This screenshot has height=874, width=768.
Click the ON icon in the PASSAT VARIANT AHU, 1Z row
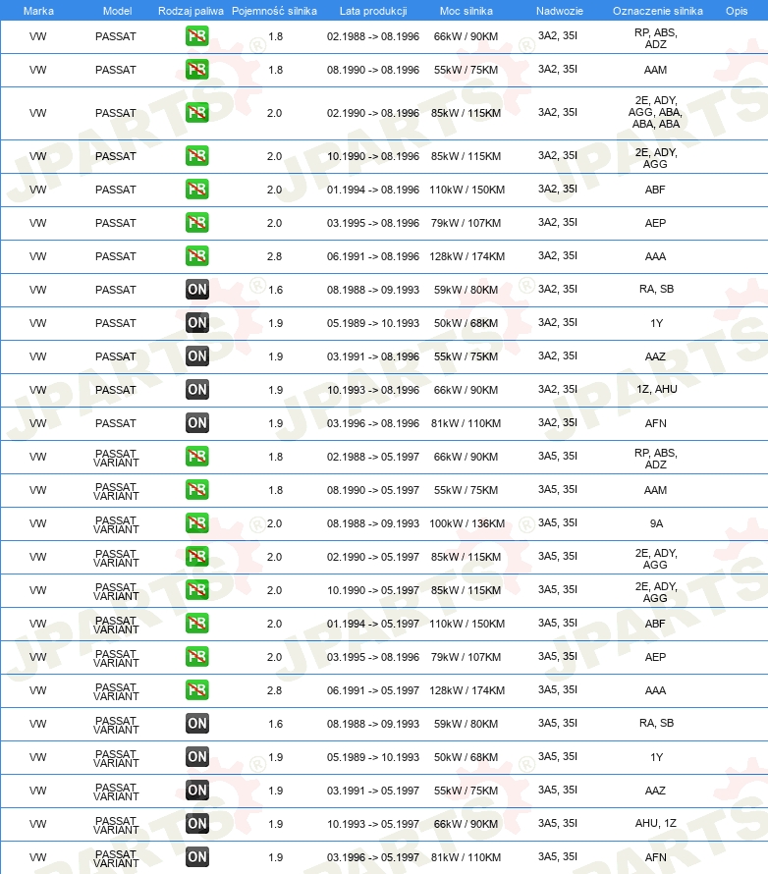(x=197, y=824)
